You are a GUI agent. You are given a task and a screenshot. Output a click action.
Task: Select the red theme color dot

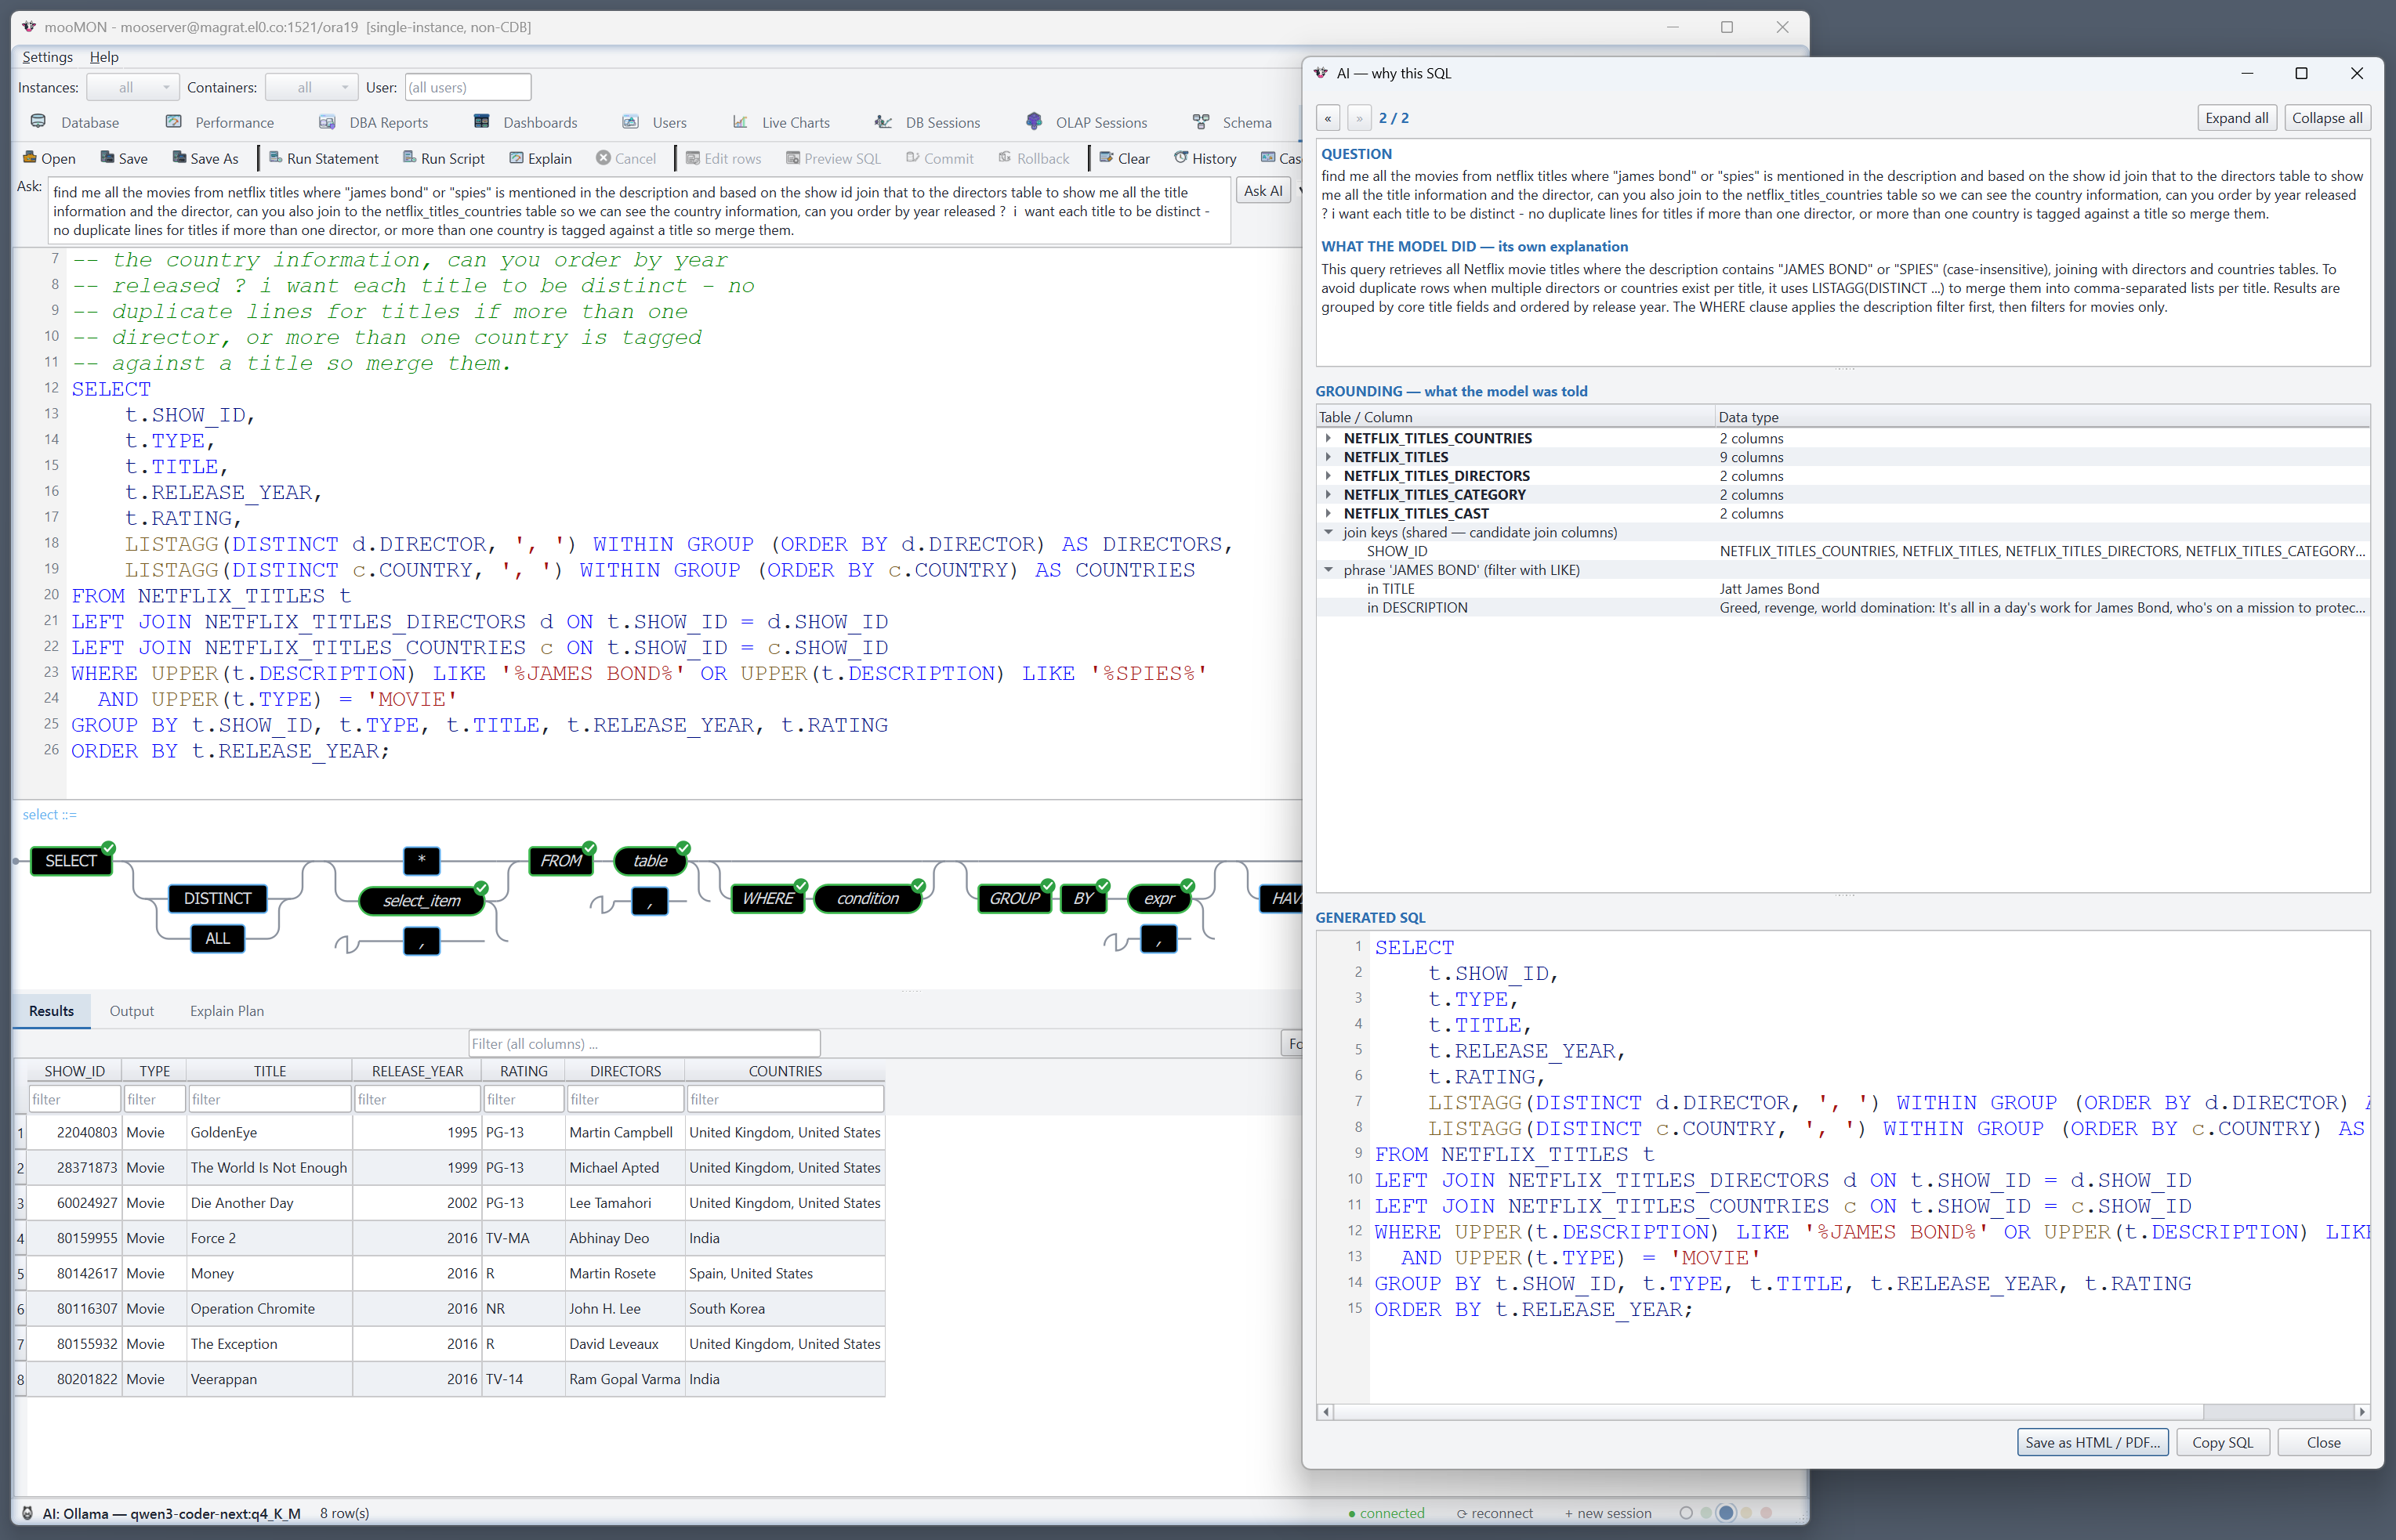click(1766, 1513)
